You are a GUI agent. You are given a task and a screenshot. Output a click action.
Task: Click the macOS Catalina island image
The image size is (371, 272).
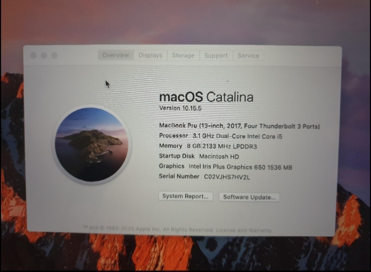pyautogui.click(x=92, y=145)
